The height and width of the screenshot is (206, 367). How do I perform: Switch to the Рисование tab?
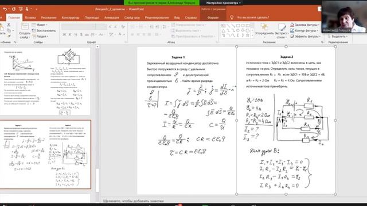click(49, 18)
